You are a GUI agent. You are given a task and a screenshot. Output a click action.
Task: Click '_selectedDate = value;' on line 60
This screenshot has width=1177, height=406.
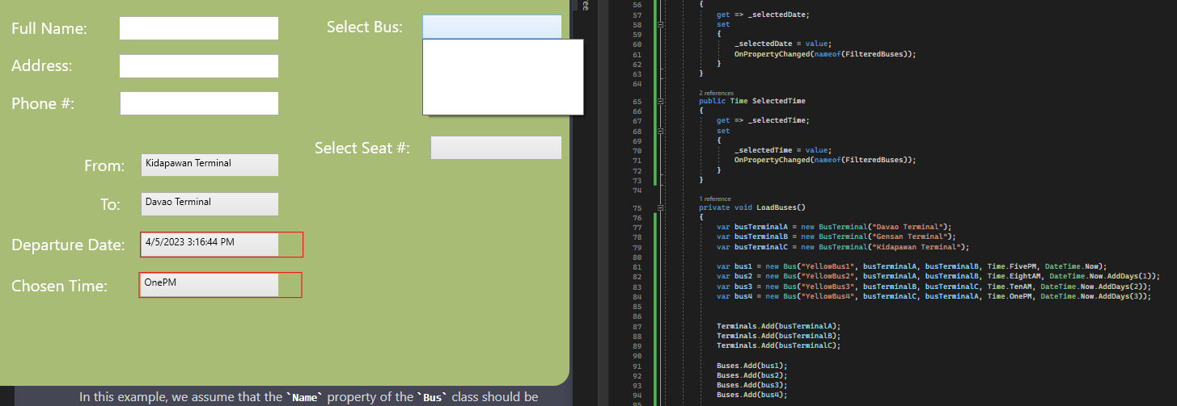point(782,44)
